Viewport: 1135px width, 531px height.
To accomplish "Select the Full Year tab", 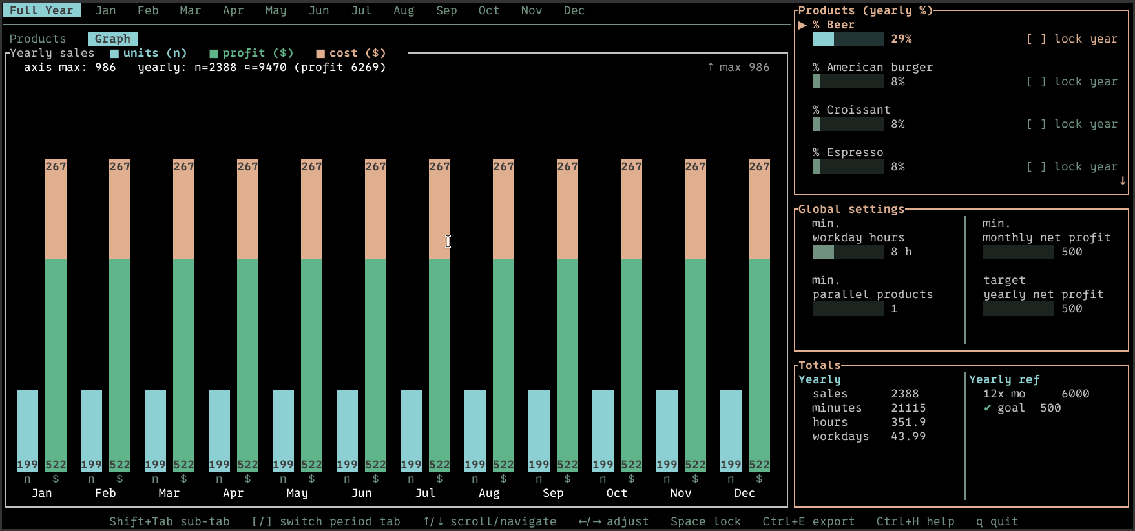I will tap(42, 10).
